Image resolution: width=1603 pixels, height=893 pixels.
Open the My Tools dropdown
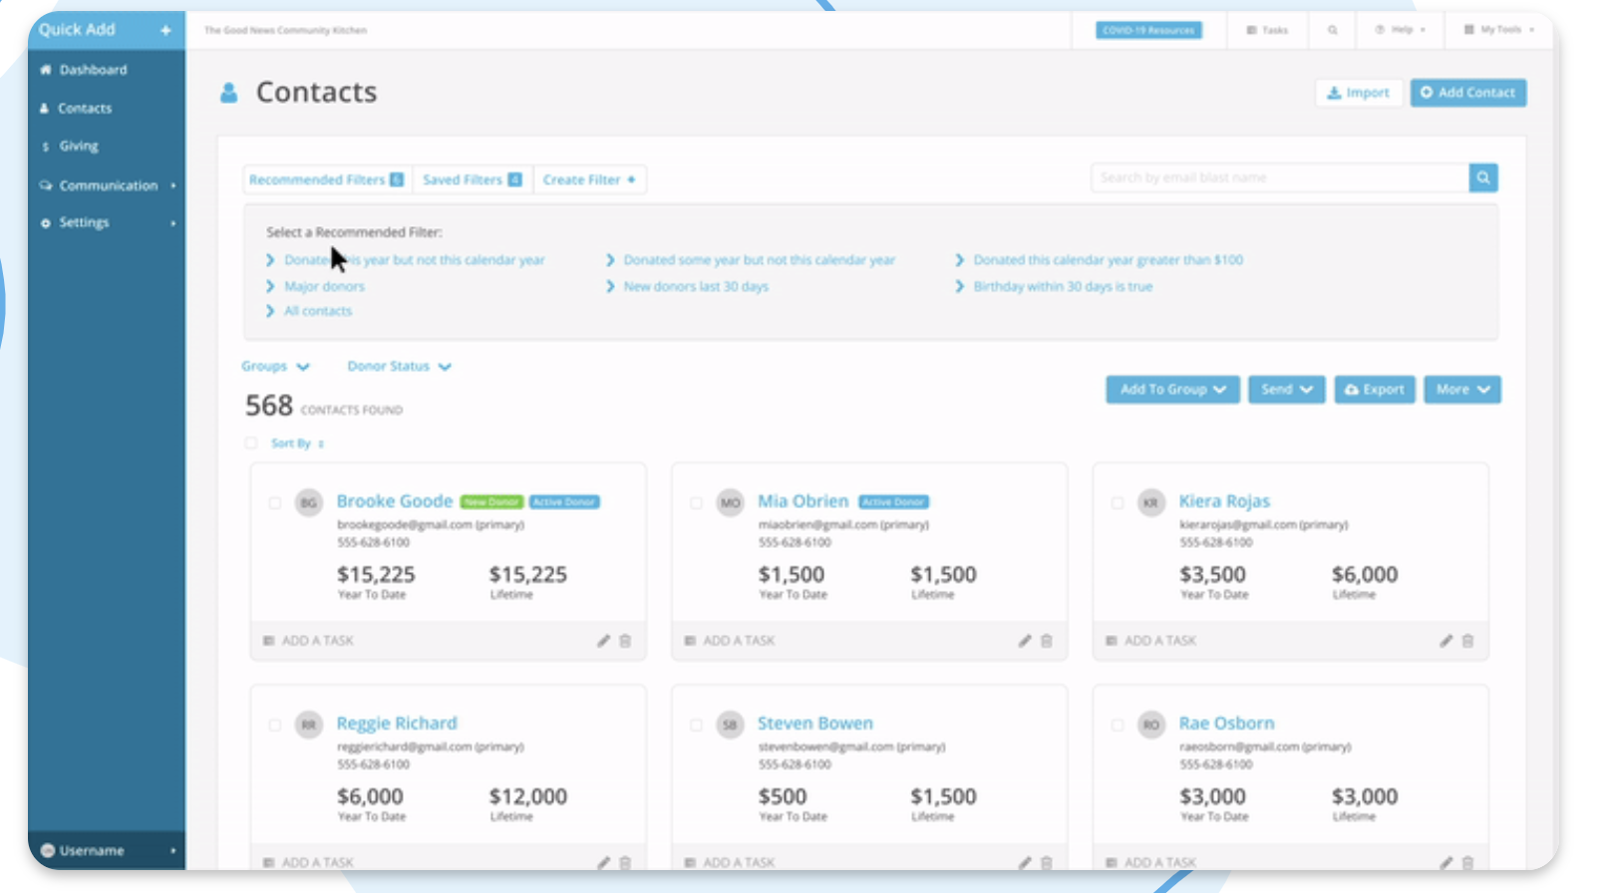click(x=1499, y=30)
